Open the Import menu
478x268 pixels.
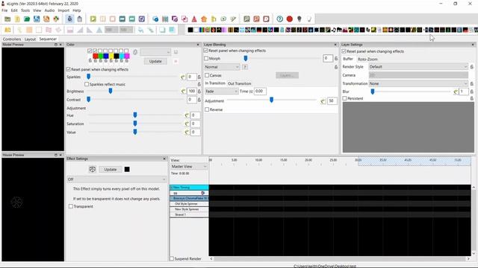[x=63, y=10]
